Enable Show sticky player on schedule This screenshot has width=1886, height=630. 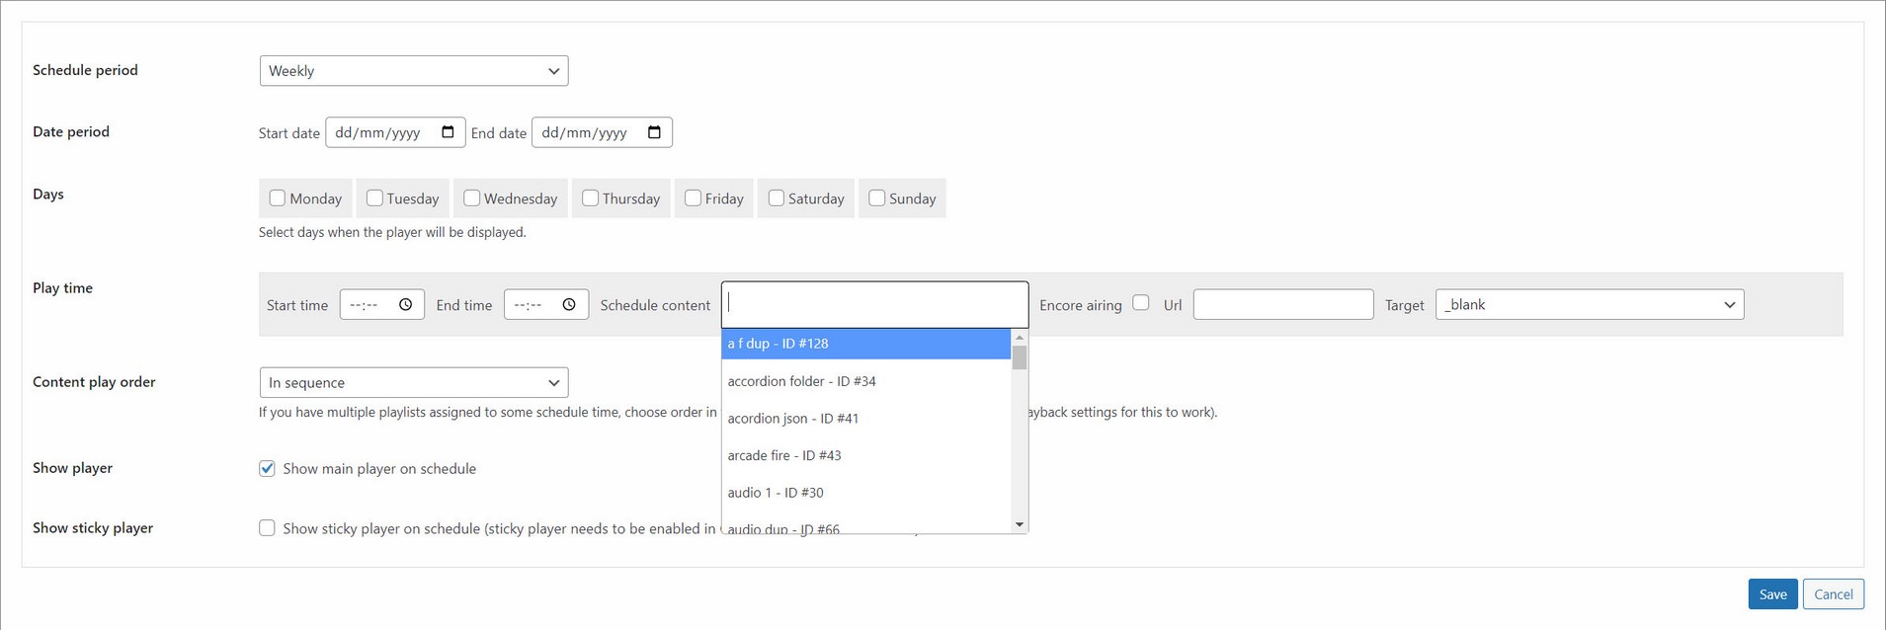click(x=267, y=528)
